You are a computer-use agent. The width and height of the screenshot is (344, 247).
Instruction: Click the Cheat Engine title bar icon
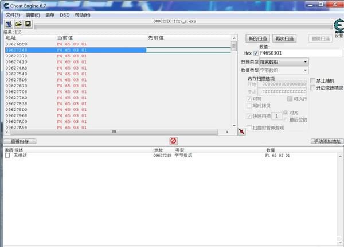pos(6,5)
